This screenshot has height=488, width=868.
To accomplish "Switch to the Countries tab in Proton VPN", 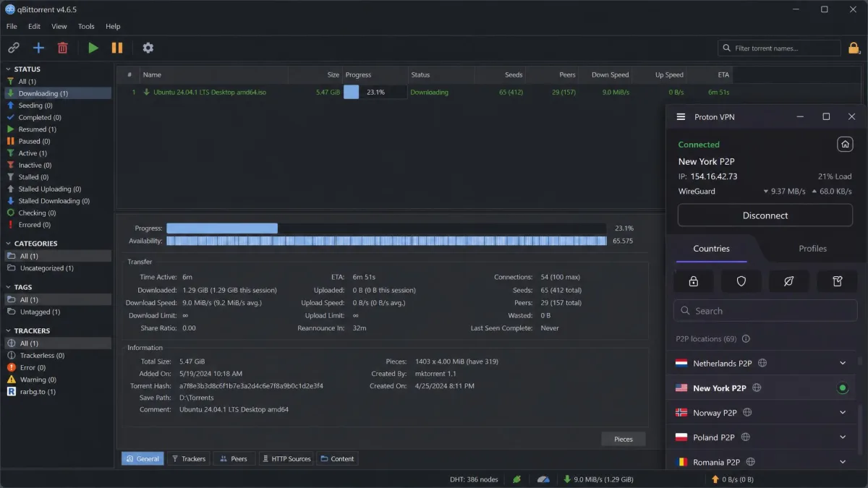I will 711,249.
